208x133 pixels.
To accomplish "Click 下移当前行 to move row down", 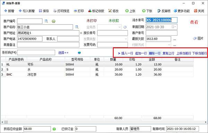I will point(200,53).
